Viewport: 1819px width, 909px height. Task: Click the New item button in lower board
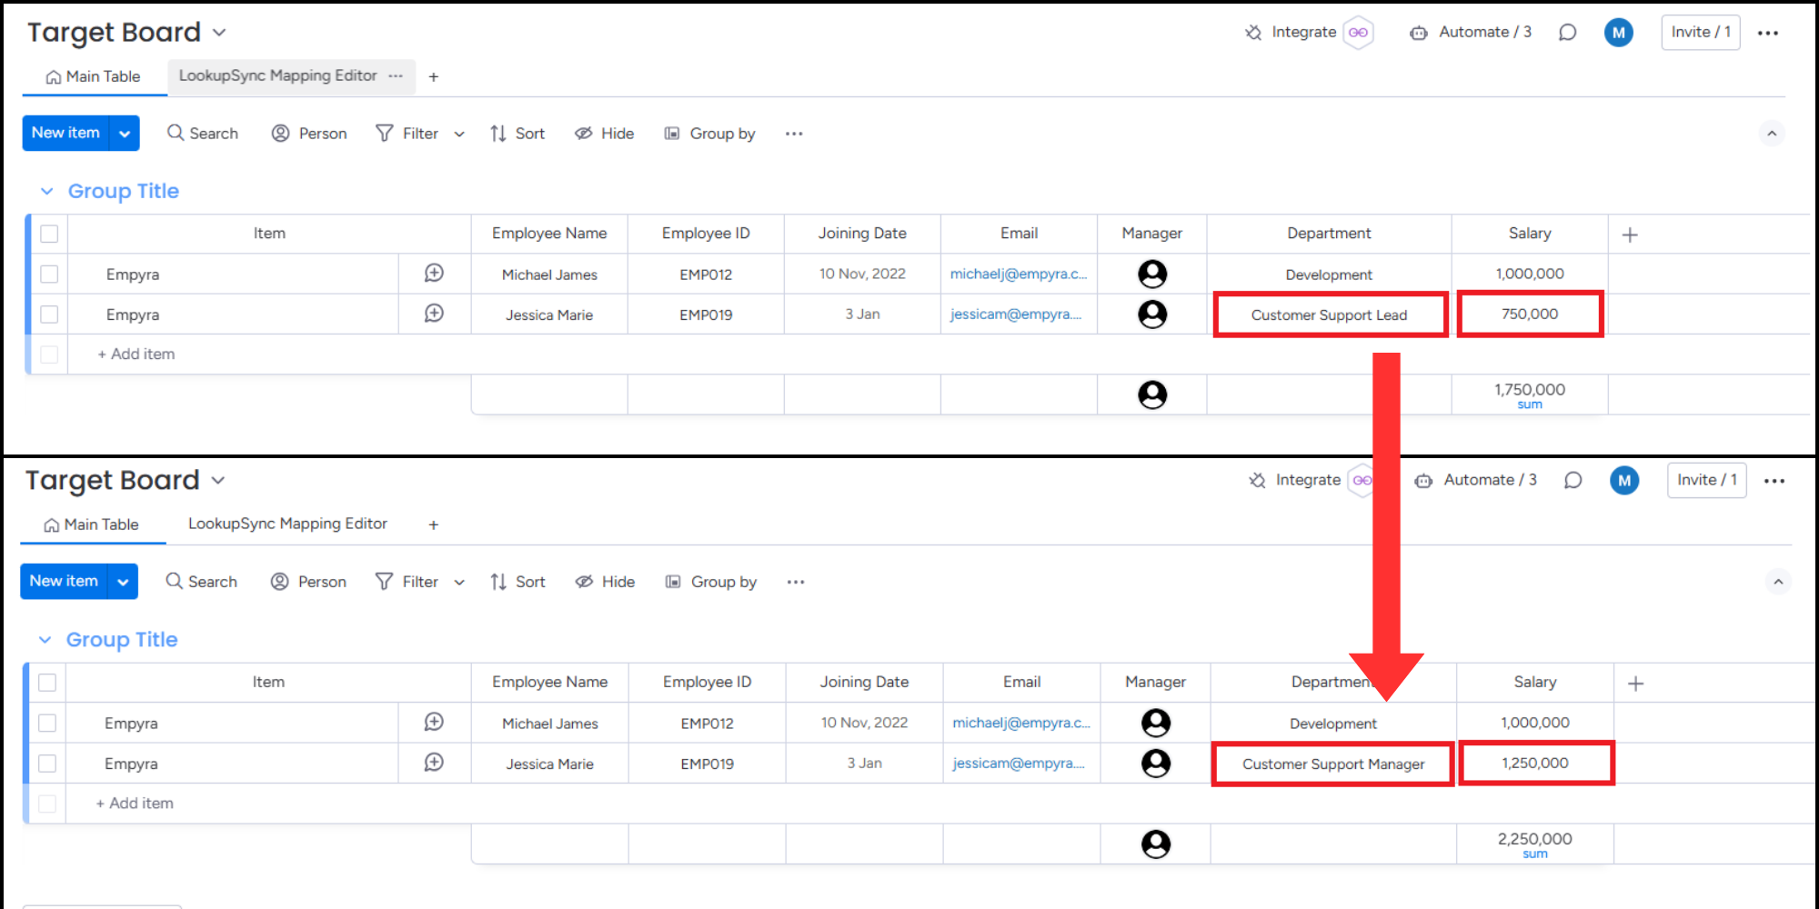tap(64, 581)
